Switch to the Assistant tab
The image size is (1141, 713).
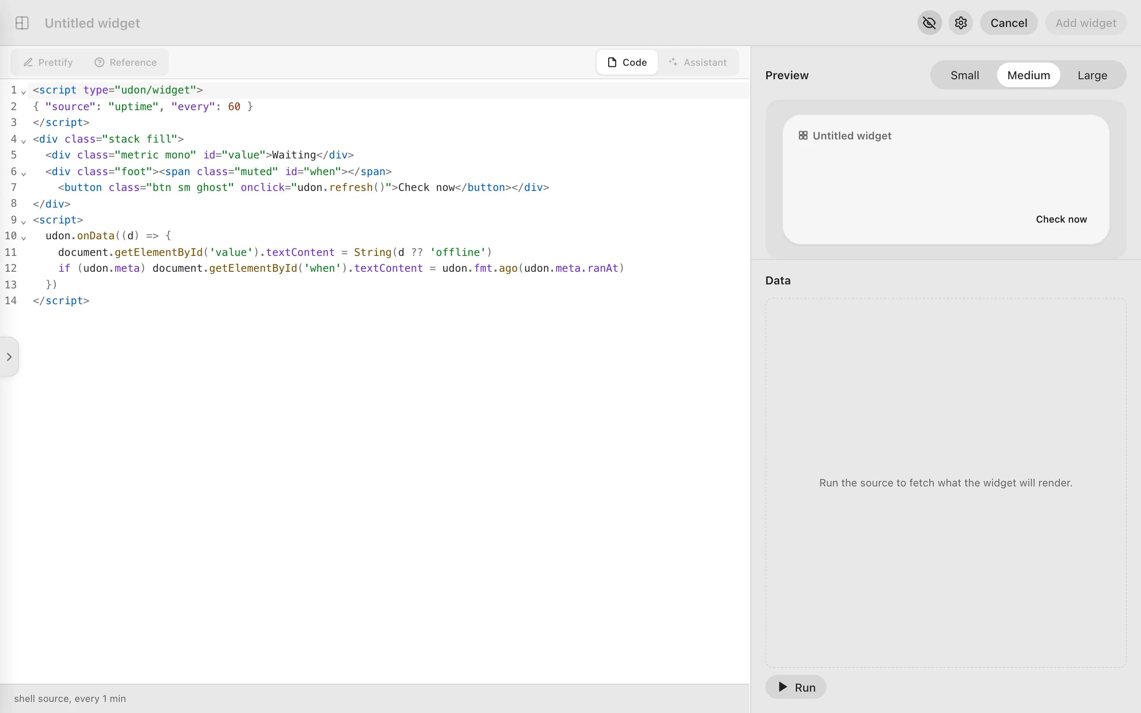coord(697,62)
